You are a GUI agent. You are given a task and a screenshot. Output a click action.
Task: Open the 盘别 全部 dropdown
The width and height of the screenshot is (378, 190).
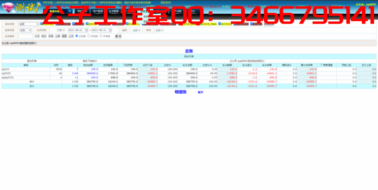[136, 30]
